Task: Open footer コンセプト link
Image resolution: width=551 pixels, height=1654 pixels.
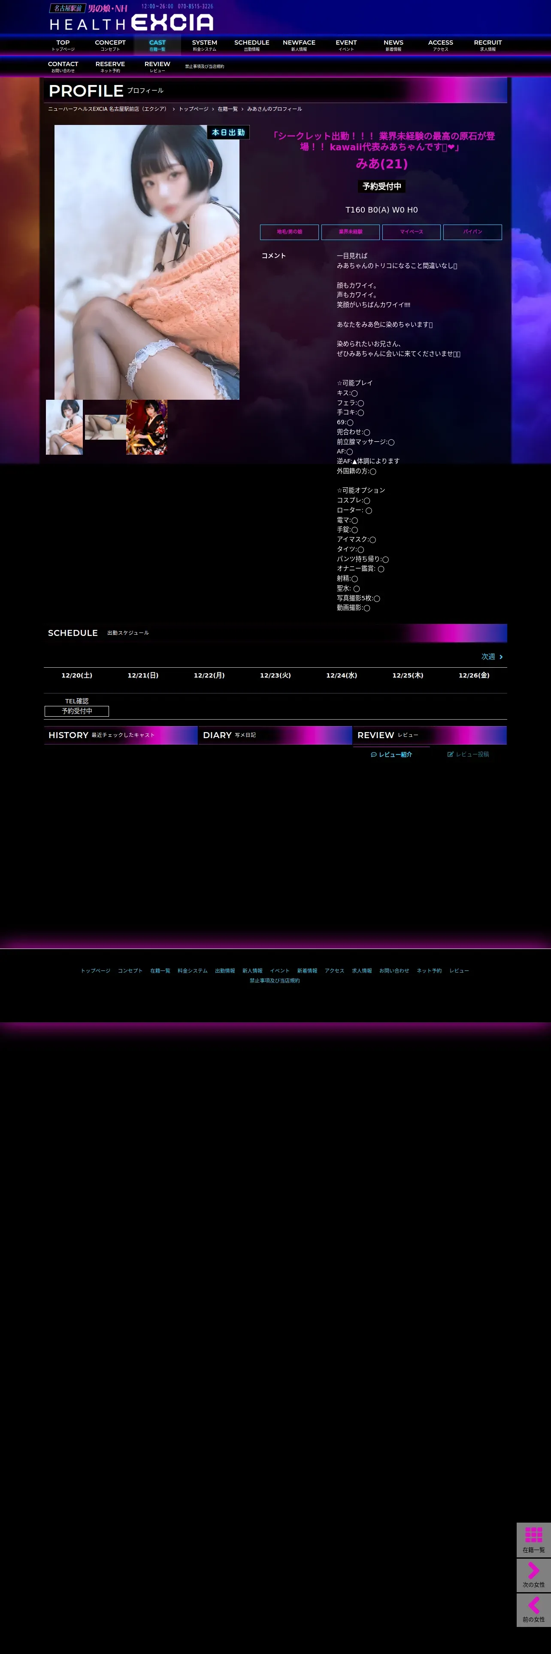Action: (130, 971)
